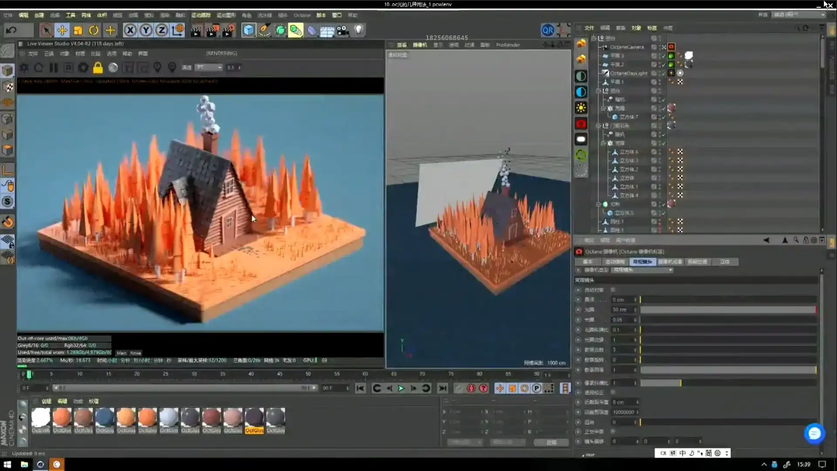Click the Octane daylight sun icon in sidebar
The width and height of the screenshot is (837, 471).
click(581, 108)
